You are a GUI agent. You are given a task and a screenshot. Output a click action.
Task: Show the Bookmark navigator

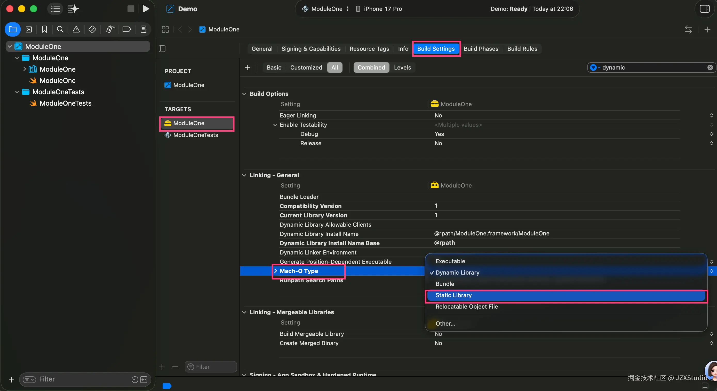(44, 29)
